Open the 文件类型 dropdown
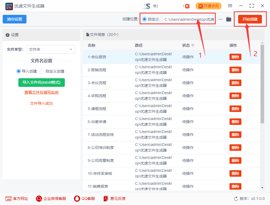The image size is (270, 205). click(51, 49)
